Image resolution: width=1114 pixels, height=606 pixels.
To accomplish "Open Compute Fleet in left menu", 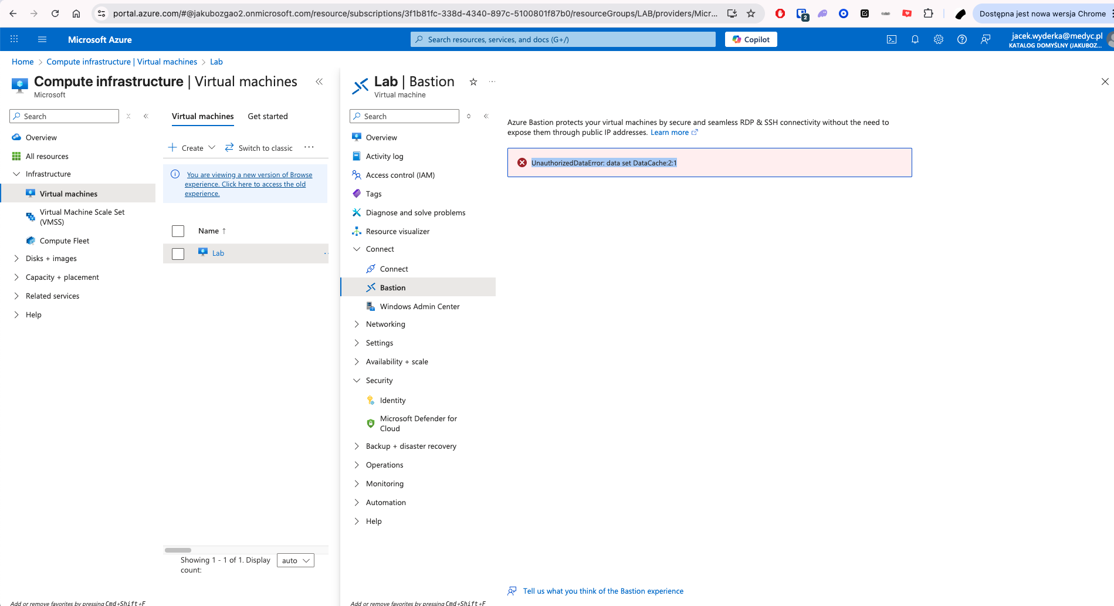I will click(x=65, y=241).
